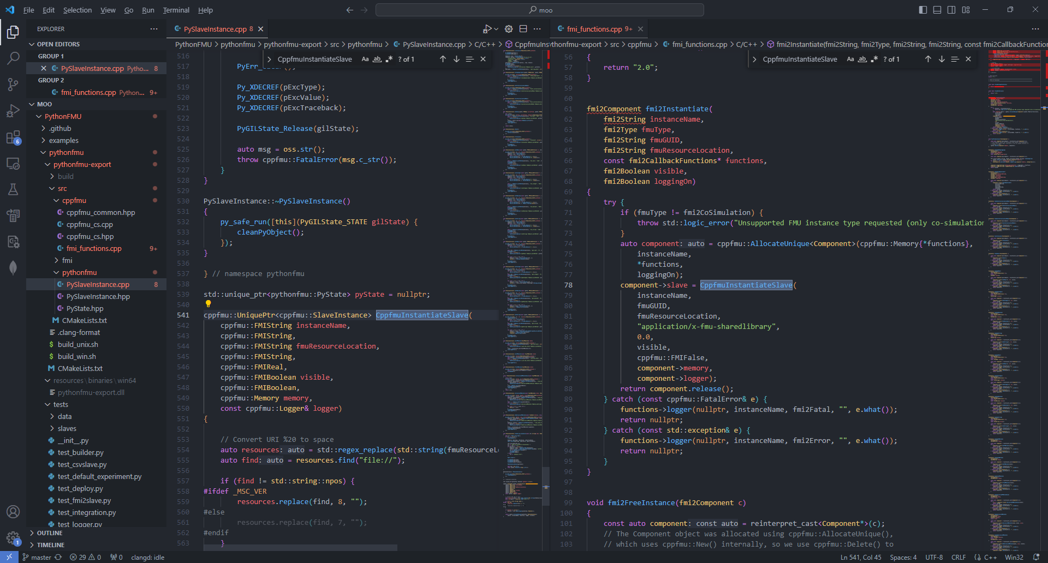Toggle Primary Side Bar visibility
1048x563 pixels.
point(923,10)
